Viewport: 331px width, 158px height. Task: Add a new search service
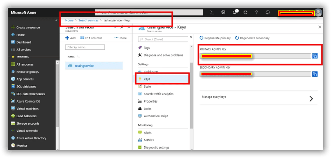[x=70, y=38]
